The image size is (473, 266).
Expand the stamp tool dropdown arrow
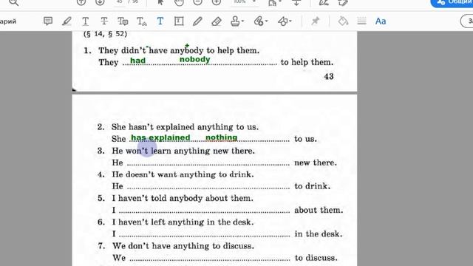point(243,21)
